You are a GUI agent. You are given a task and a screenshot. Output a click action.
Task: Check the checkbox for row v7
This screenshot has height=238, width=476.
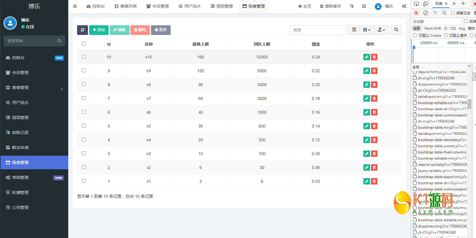84,98
